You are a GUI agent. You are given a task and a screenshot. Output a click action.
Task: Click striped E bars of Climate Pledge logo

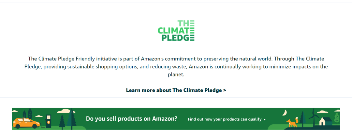point(192,31)
